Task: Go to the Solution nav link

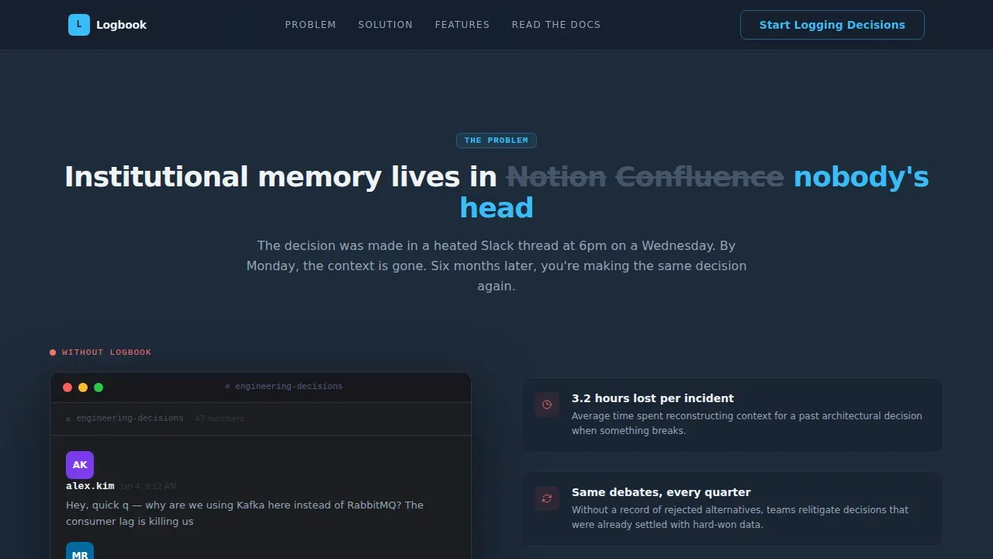Action: (386, 25)
